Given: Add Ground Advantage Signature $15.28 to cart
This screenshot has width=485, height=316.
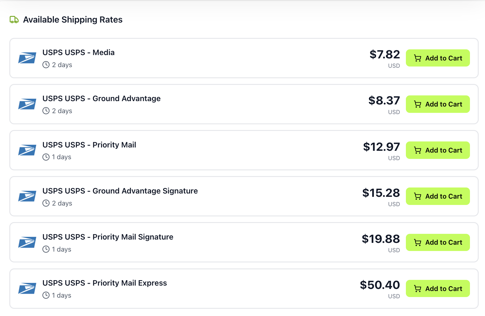Looking at the screenshot, I should click(x=438, y=196).
